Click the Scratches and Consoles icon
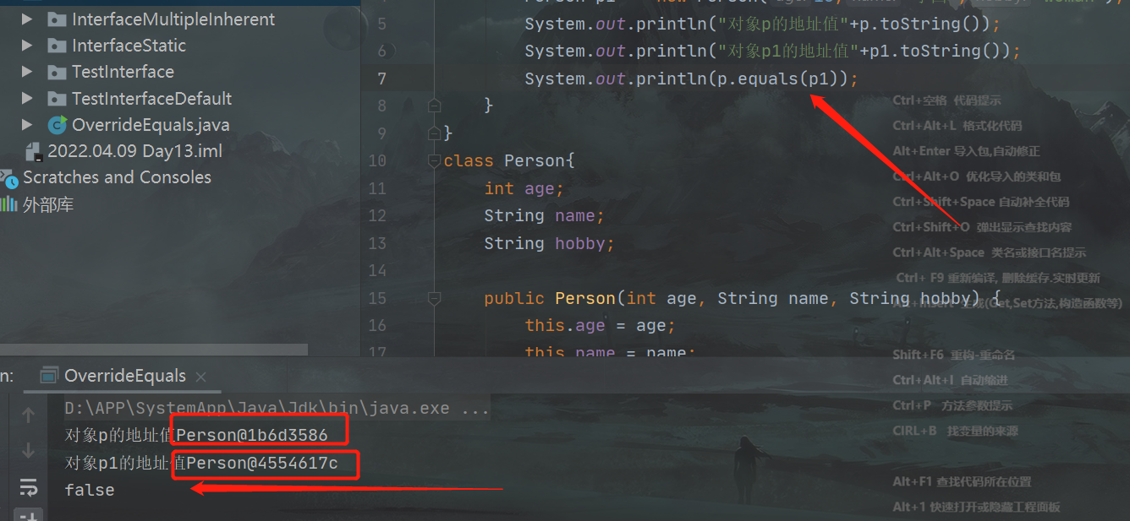Screen dimensions: 1130x521 (x=11, y=177)
